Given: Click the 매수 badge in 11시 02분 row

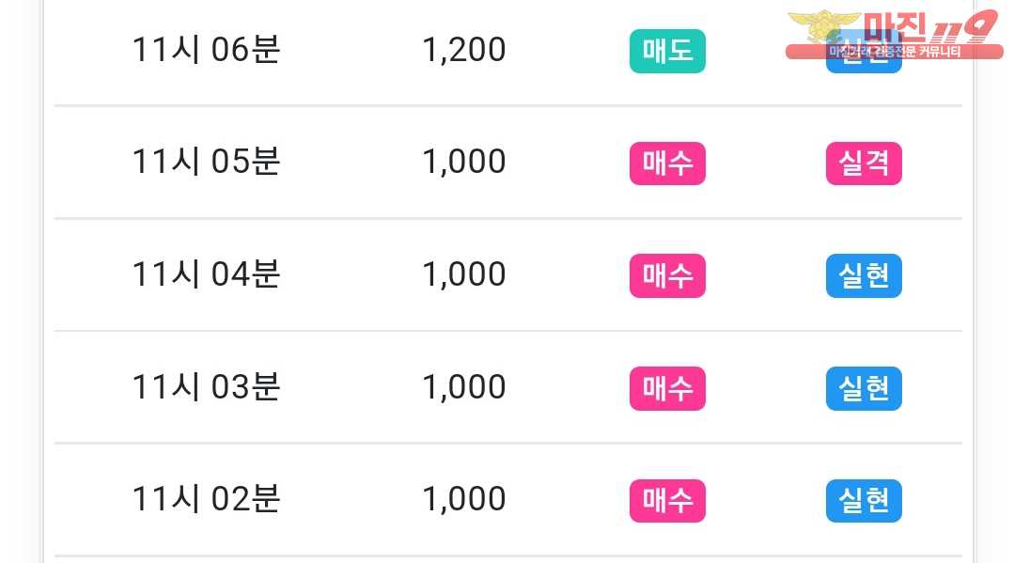Looking at the screenshot, I should [x=667, y=500].
